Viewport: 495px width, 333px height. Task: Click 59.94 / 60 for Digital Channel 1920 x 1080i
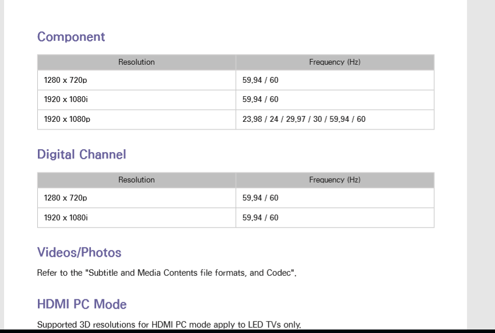260,218
